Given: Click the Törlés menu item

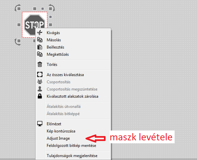Looking at the screenshot, I should click(x=73, y=65).
